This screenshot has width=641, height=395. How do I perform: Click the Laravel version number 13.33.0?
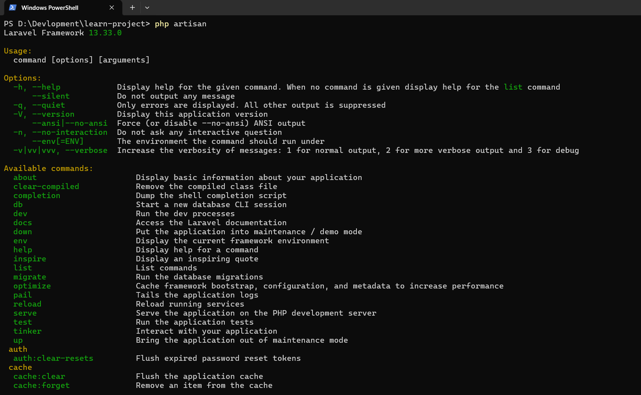(105, 33)
